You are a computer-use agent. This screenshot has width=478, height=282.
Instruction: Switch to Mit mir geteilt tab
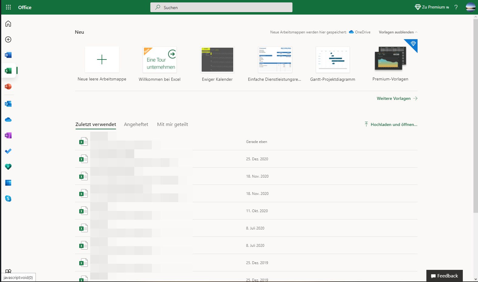172,124
